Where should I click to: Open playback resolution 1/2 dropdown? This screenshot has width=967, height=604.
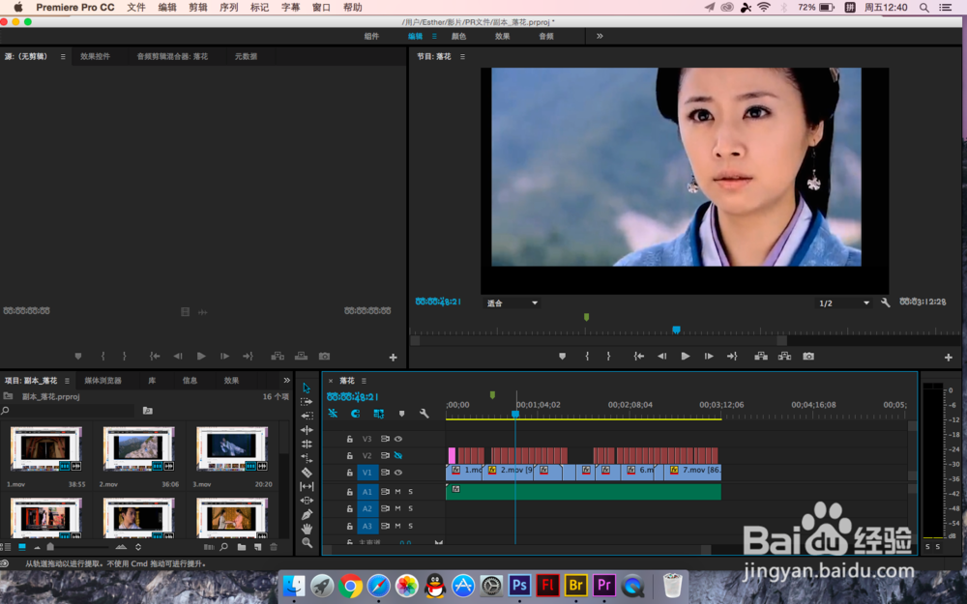(x=843, y=303)
